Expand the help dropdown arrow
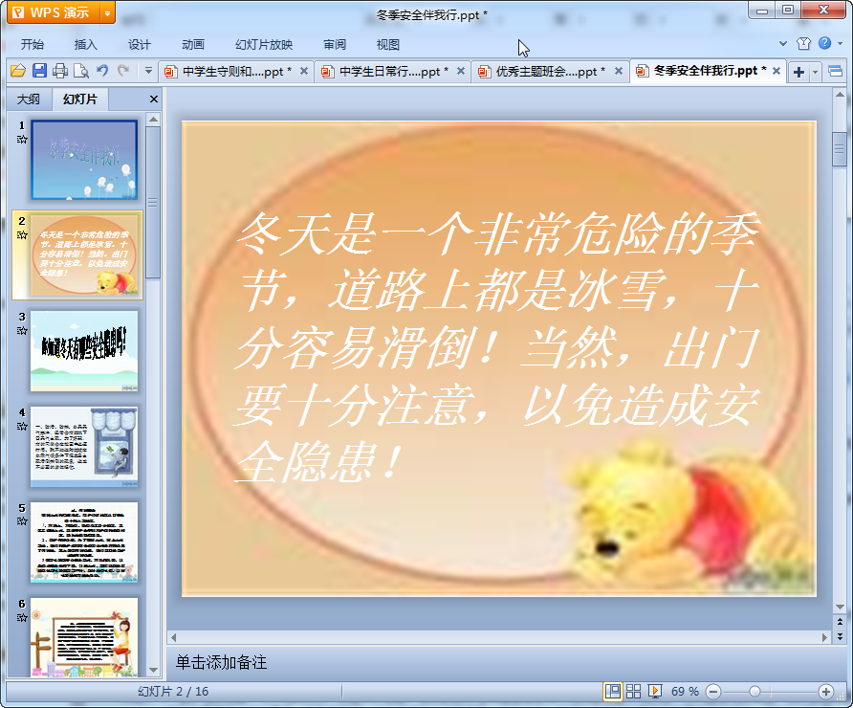This screenshot has width=853, height=708. (x=841, y=43)
